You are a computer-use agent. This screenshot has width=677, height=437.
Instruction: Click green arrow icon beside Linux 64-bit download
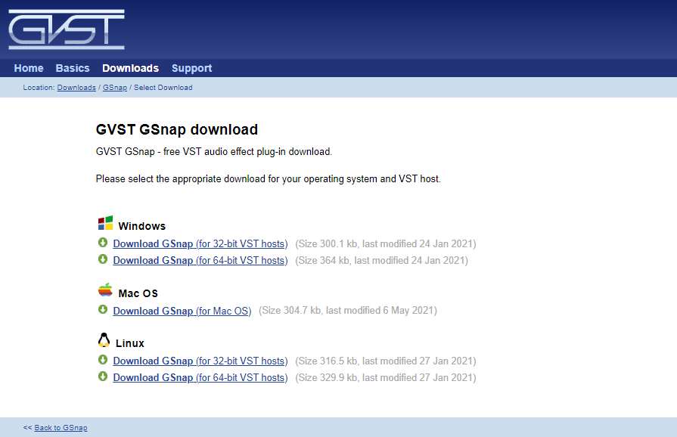coord(103,377)
